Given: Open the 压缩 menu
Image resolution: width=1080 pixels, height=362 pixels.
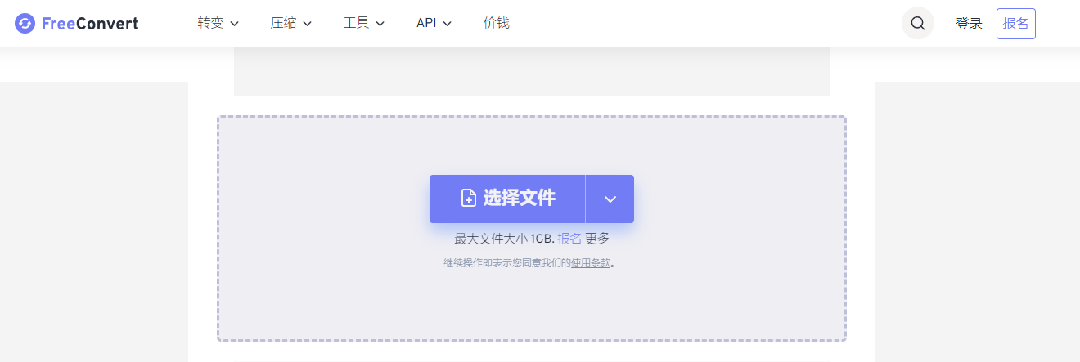Looking at the screenshot, I should (291, 23).
